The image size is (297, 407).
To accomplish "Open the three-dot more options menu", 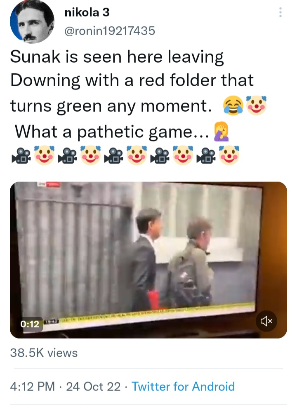I will pyautogui.click(x=280, y=12).
